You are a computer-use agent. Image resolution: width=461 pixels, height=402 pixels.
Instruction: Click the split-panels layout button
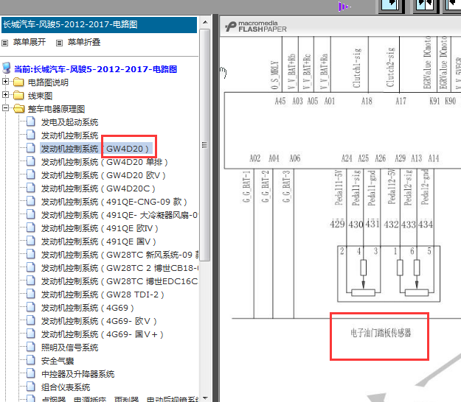tap(426, 5)
